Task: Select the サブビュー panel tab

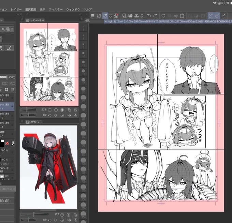Action: (x=34, y=122)
